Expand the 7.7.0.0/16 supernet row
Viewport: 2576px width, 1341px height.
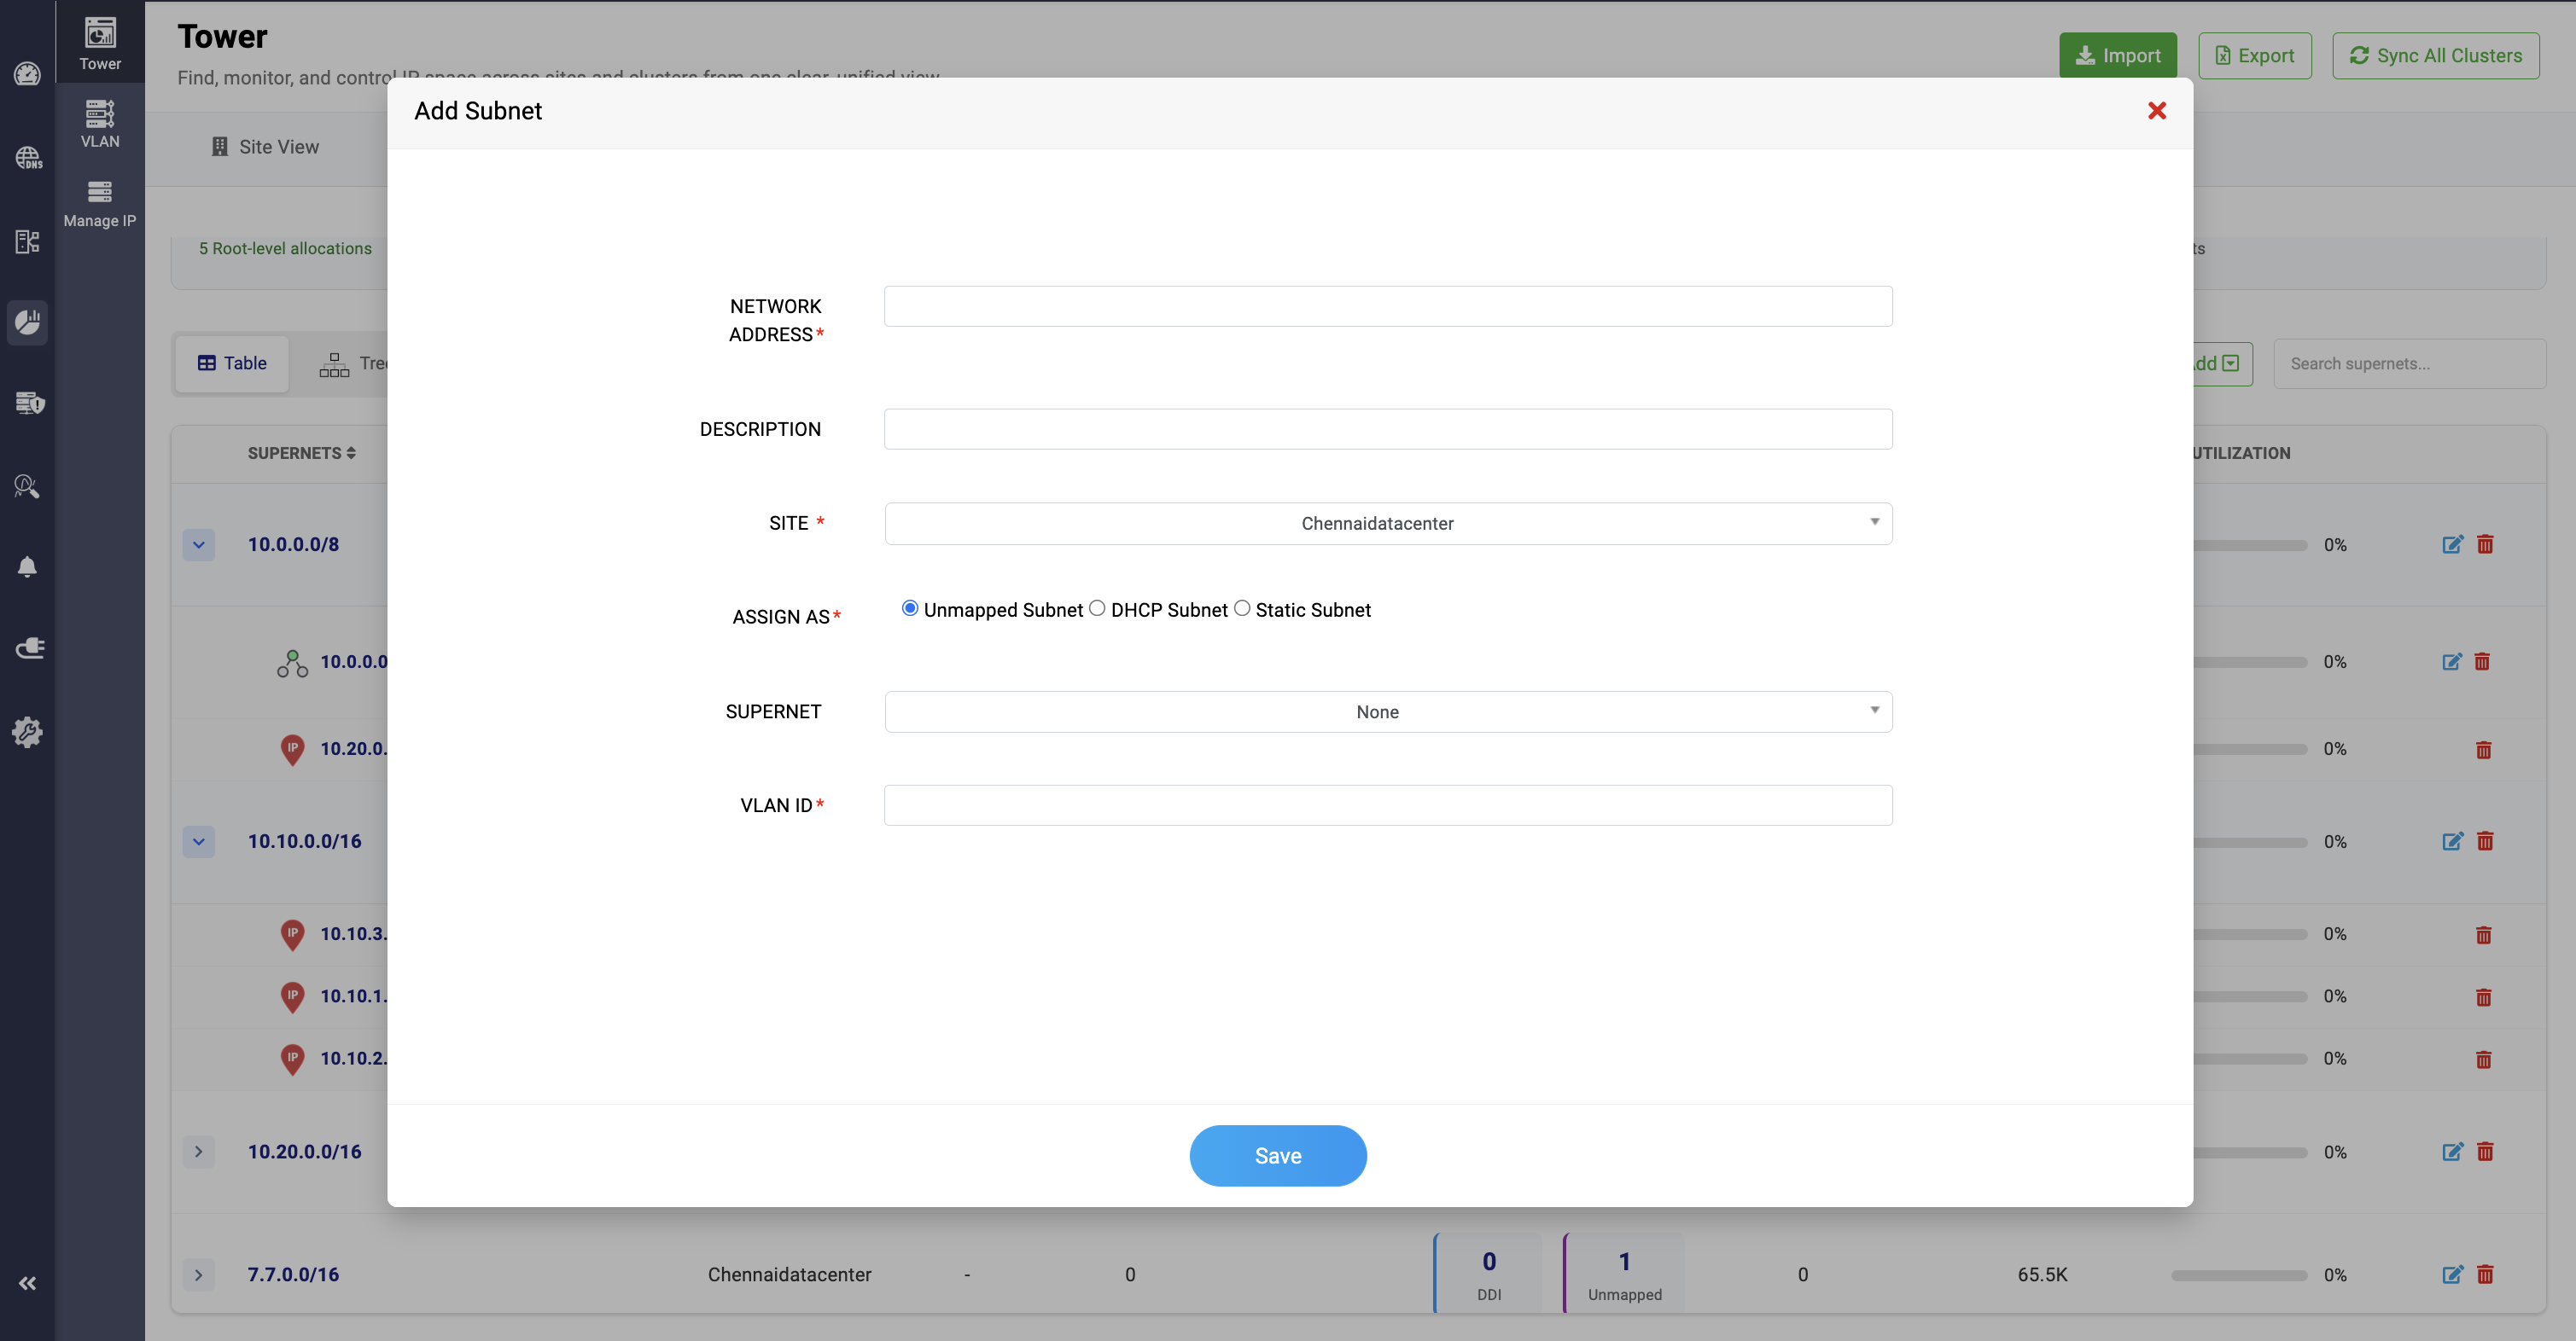pyautogui.click(x=198, y=1274)
